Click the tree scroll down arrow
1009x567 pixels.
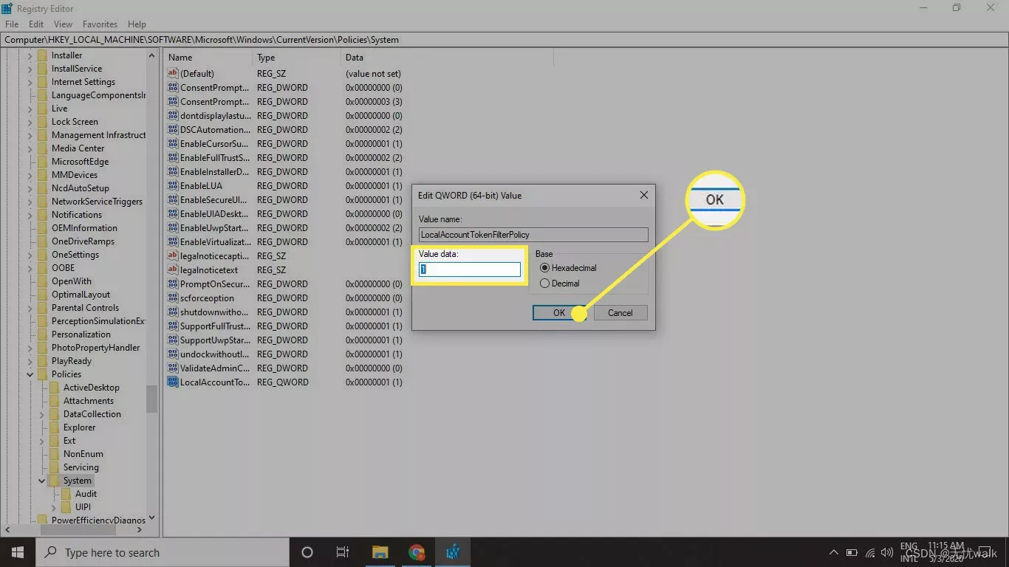[151, 518]
